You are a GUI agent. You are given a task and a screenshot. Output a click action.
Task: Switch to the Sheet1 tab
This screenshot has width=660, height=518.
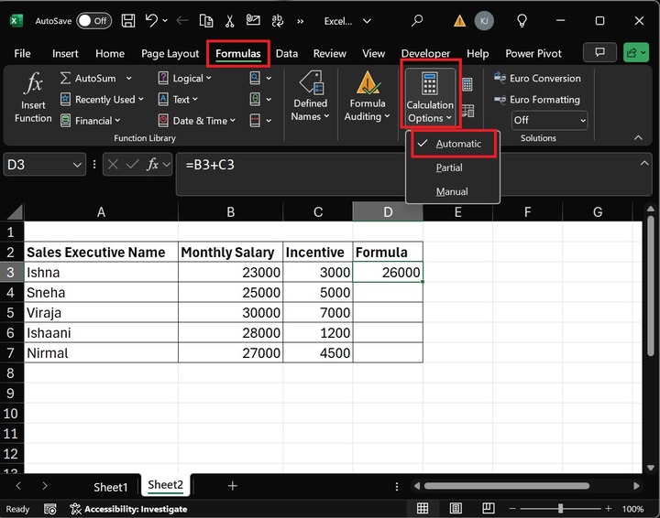pos(111,486)
